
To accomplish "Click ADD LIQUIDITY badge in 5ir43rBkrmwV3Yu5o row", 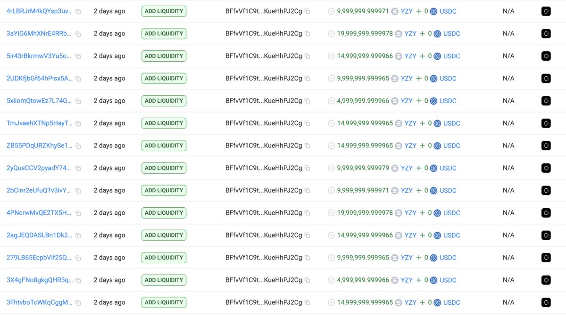I will [x=164, y=56].
